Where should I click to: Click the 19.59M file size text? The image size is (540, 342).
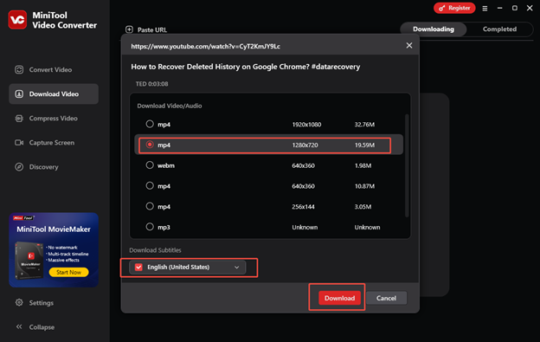[x=364, y=145]
